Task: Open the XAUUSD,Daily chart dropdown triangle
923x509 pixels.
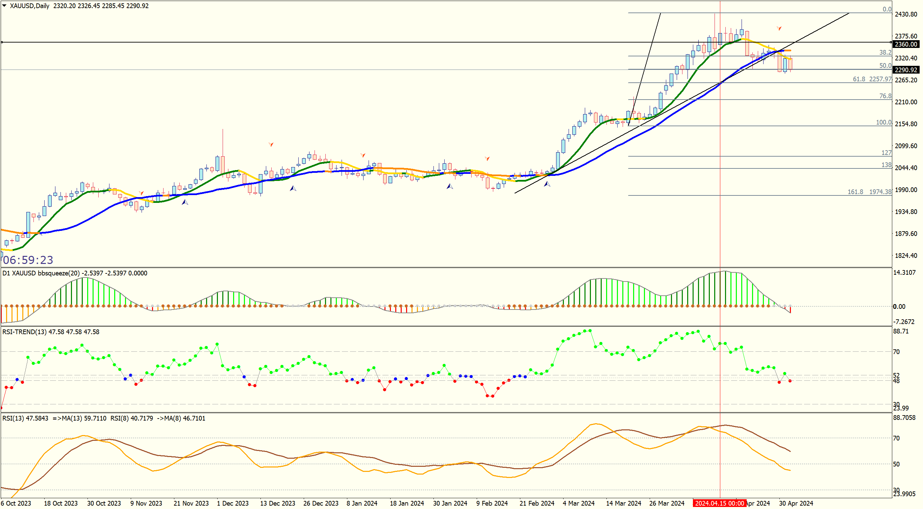Action: 4,6
